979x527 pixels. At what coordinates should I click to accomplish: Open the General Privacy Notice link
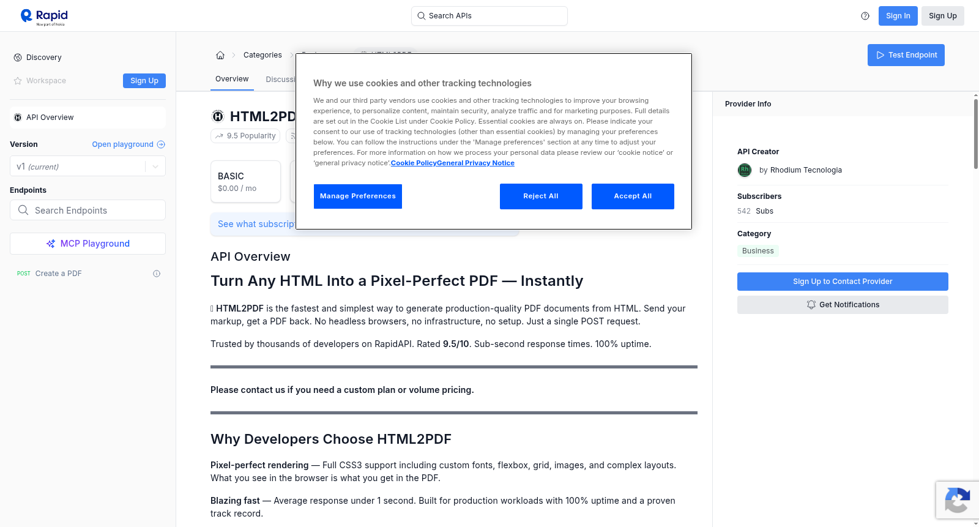[x=476, y=163]
